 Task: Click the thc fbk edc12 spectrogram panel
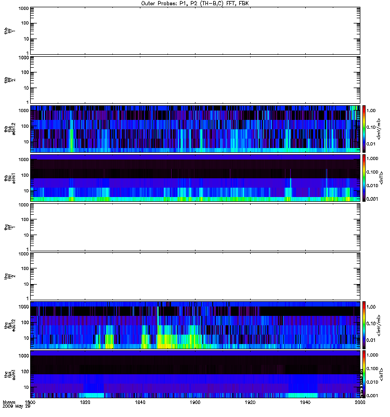[x=195, y=325]
